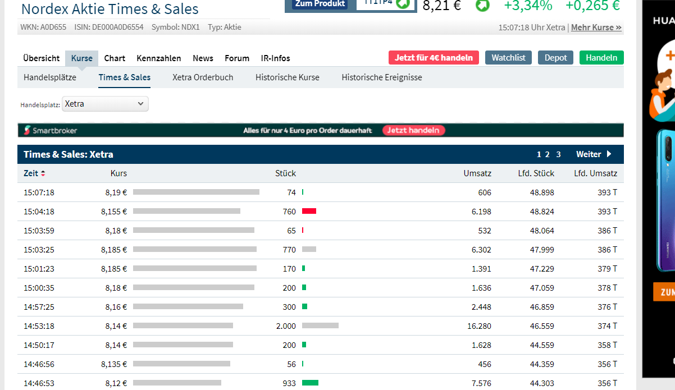This screenshot has height=390, width=675.
Task: Click the red volume bar in 15:04:18 row
Action: tap(309, 211)
